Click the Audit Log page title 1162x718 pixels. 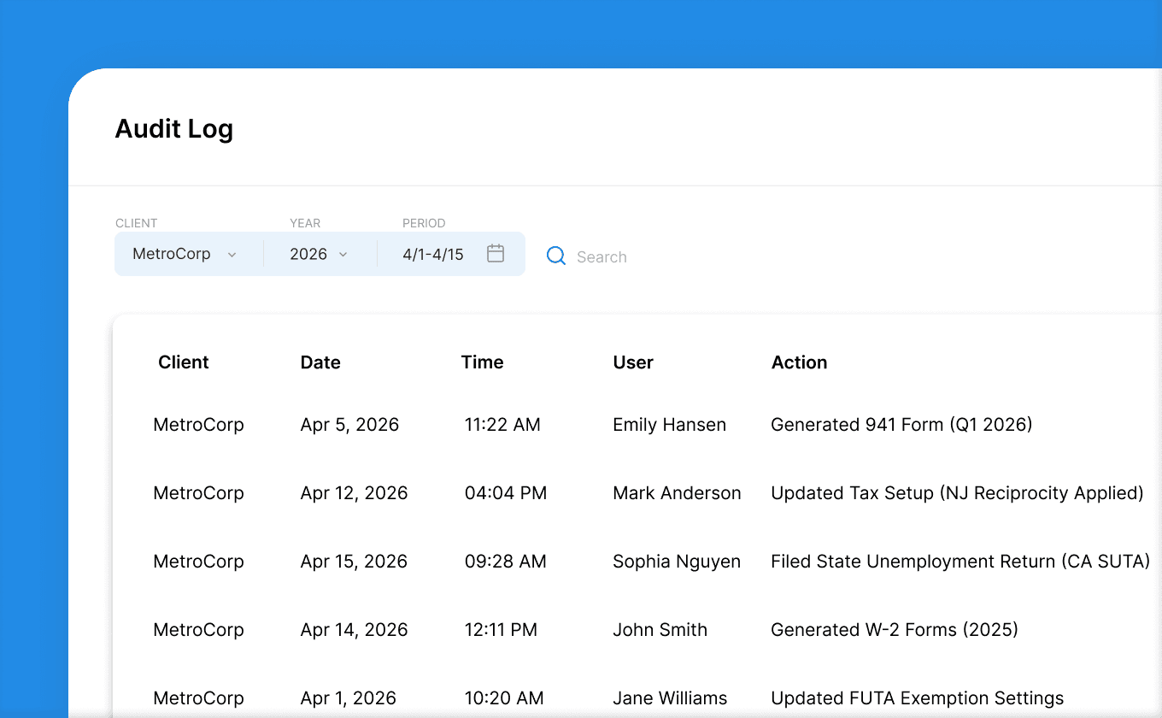click(173, 128)
